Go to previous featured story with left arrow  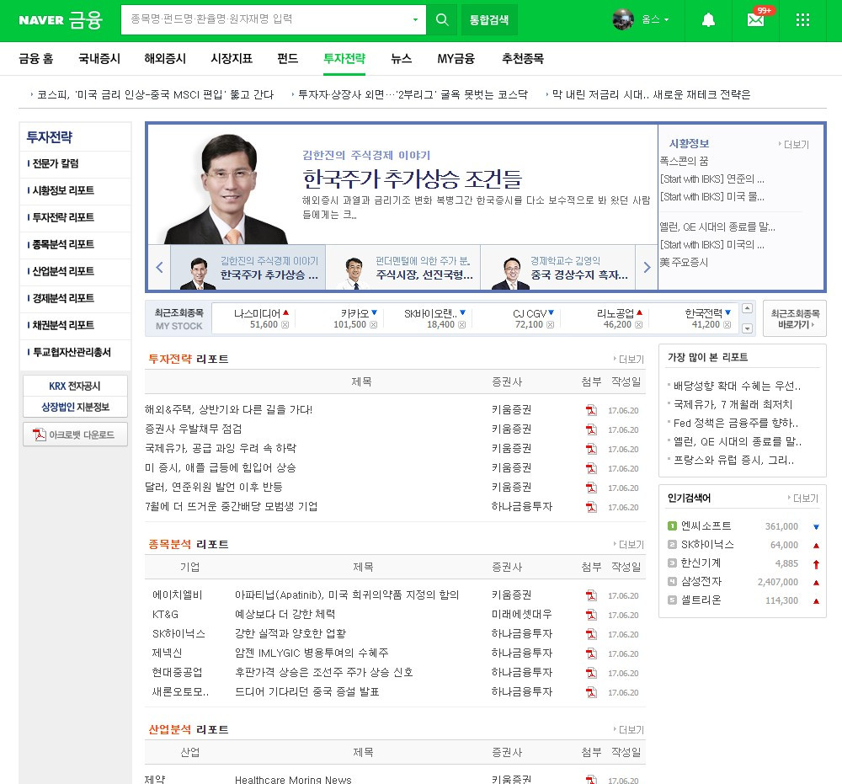159,266
